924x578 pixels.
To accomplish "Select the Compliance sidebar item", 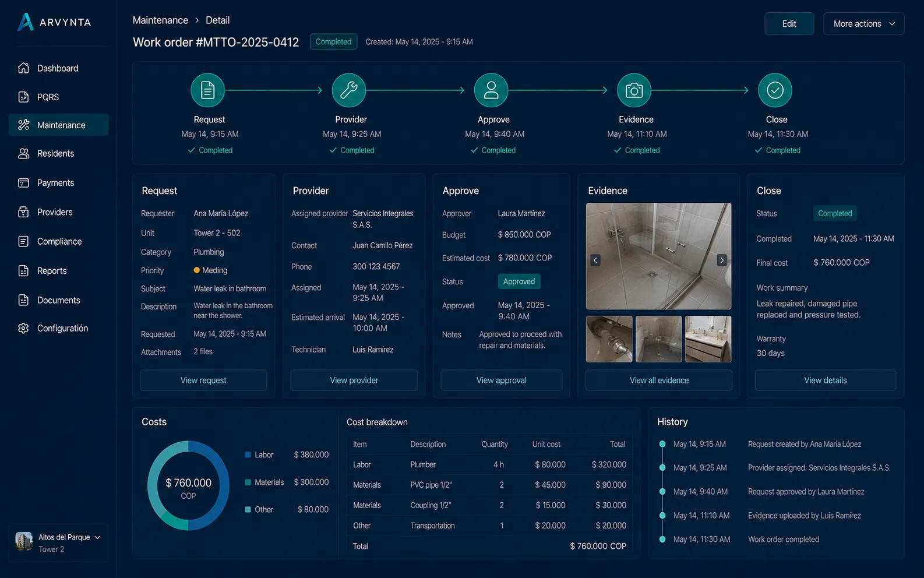I will pyautogui.click(x=58, y=241).
